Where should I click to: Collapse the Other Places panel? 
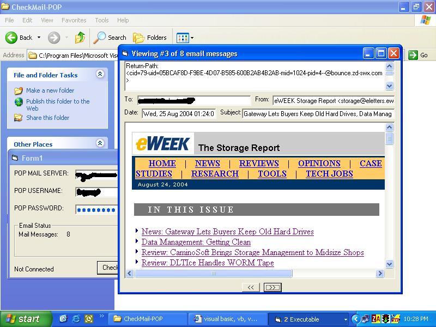100,144
